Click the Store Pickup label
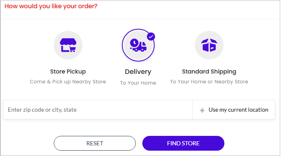281x156 pixels. 68,71
